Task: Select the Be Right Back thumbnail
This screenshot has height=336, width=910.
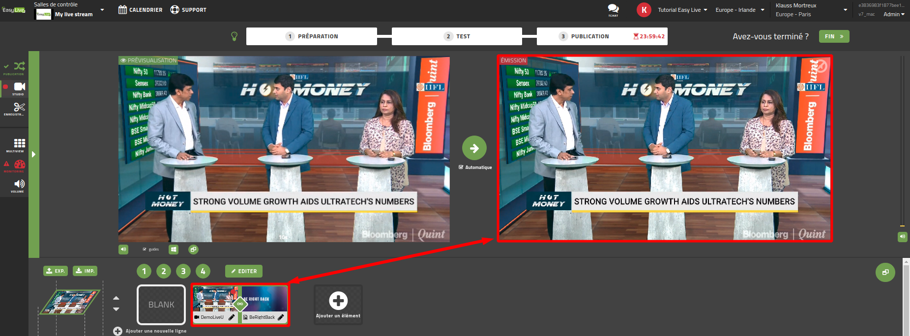Action: (x=265, y=299)
